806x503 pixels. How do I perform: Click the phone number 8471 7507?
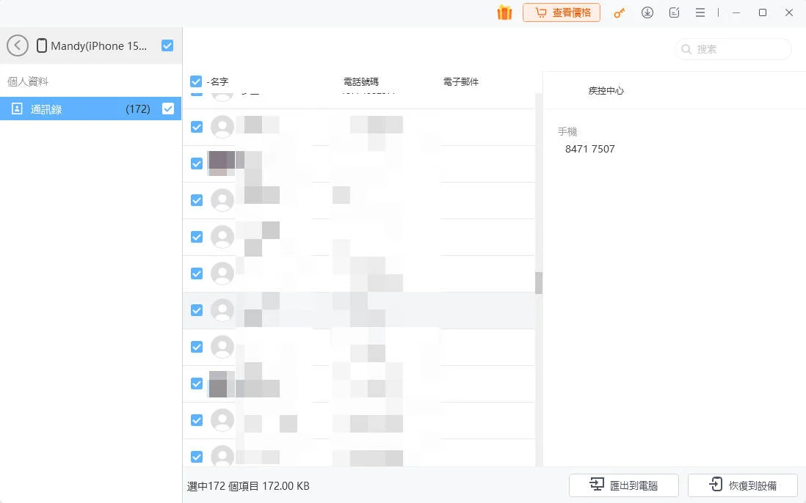coord(590,149)
